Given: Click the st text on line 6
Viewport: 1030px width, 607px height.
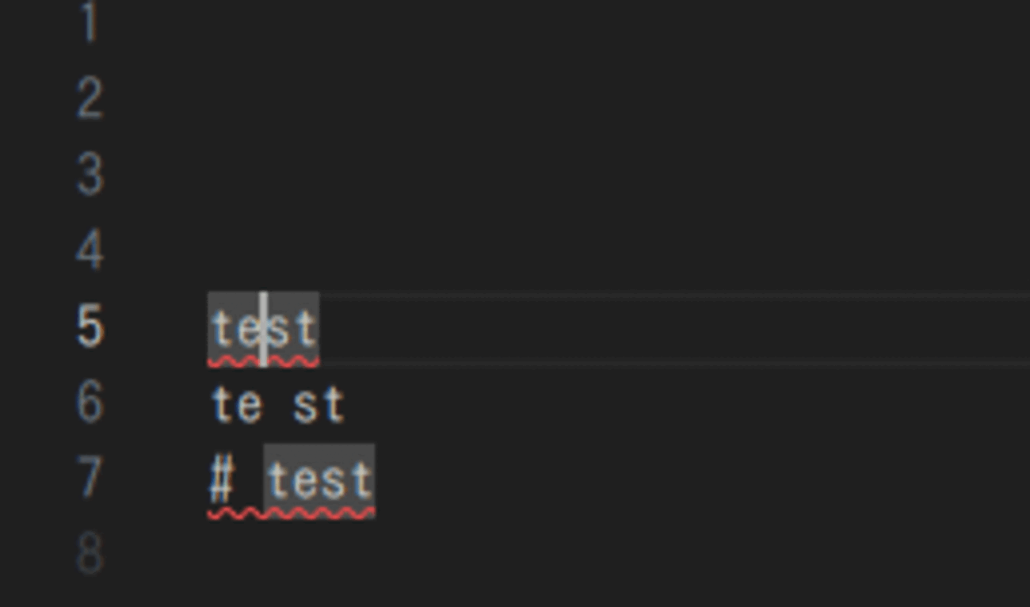Looking at the screenshot, I should click(319, 404).
